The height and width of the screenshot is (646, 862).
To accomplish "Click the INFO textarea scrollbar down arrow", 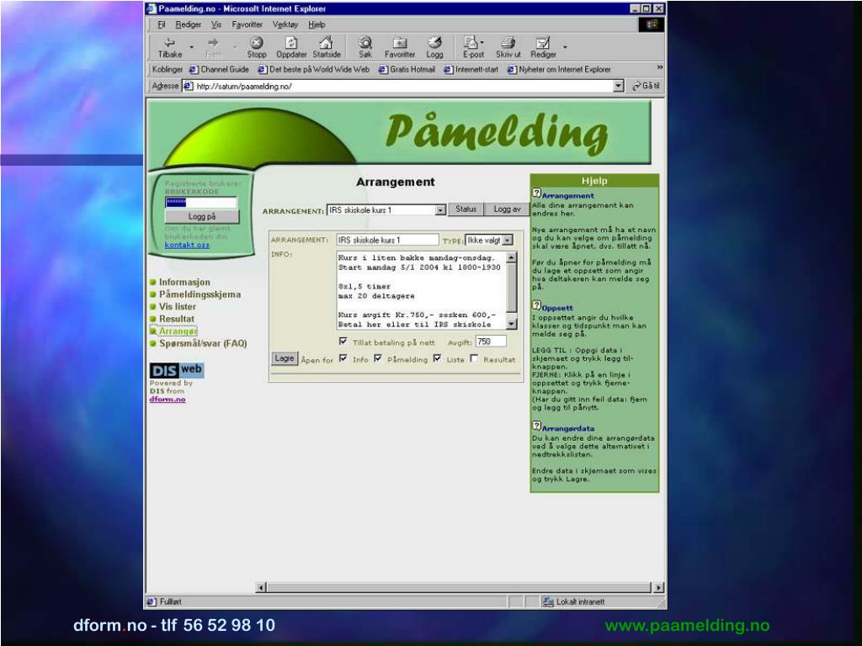I will [x=511, y=324].
